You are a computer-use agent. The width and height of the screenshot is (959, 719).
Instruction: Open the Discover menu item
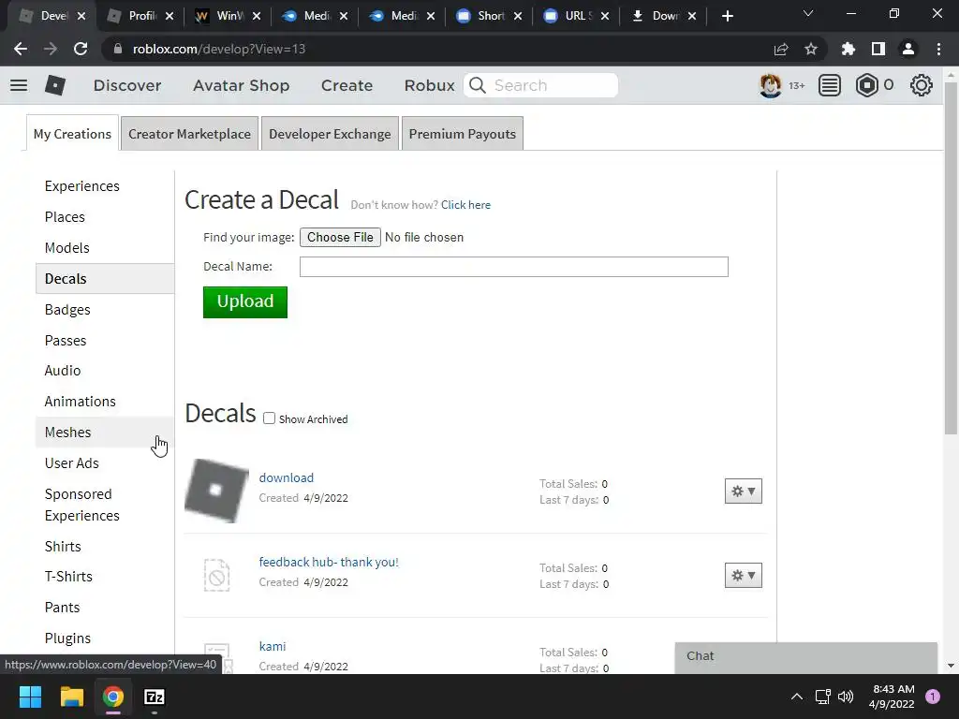pos(127,85)
